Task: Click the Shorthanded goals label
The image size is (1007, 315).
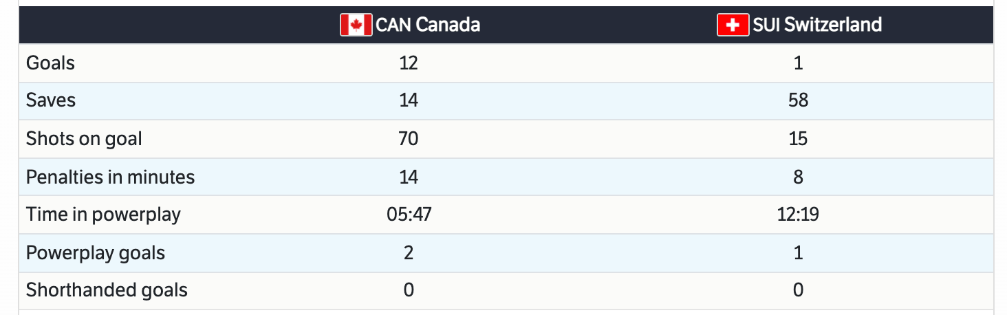Action: tap(107, 290)
